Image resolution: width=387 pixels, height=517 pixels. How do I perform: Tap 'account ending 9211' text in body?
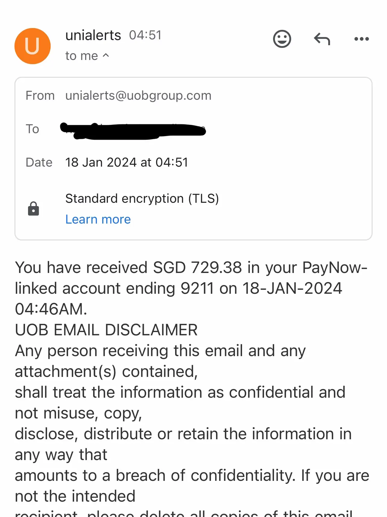tap(138, 288)
